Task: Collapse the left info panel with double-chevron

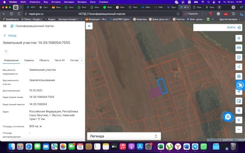Action: [89, 26]
